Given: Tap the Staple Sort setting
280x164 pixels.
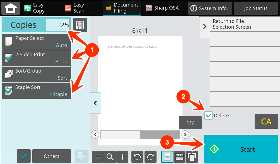Looking at the screenshot, I should pyautogui.click(x=36, y=91).
